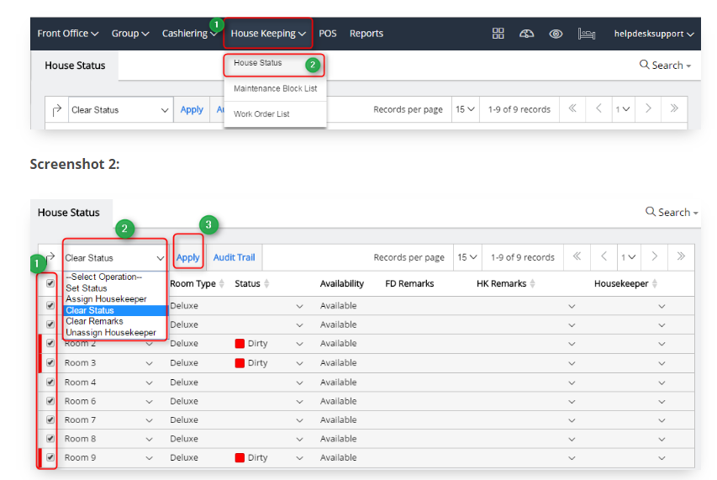Uncheck the Room 8 checkbox

[x=50, y=439]
